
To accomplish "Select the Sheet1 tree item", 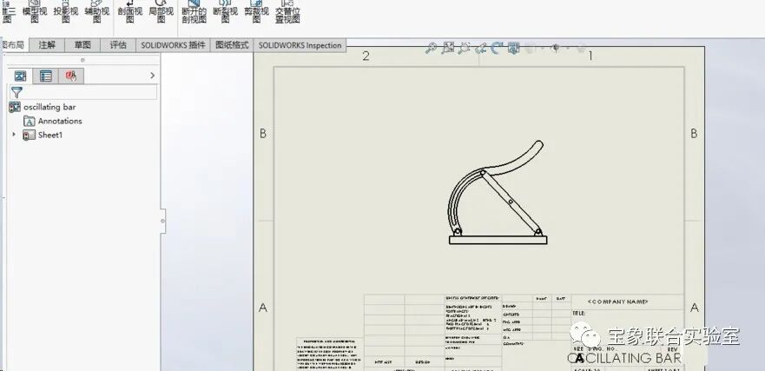I will 50,136.
